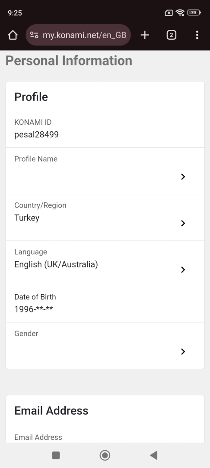Open the tab switcher showing 2 tabs
The height and width of the screenshot is (468, 210).
tap(171, 35)
